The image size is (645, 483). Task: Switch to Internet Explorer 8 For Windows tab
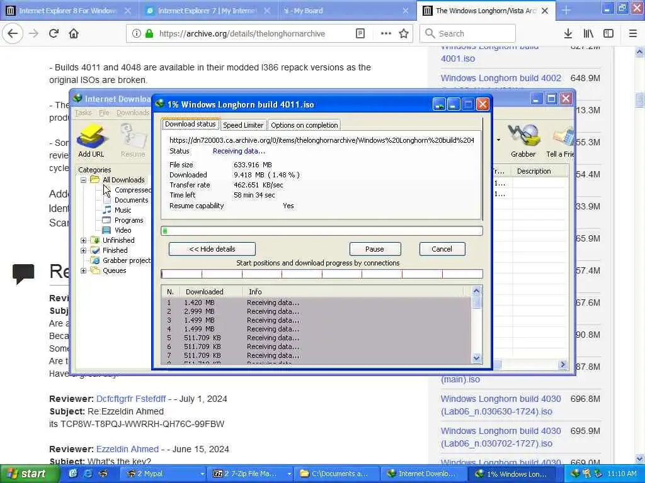[68, 11]
